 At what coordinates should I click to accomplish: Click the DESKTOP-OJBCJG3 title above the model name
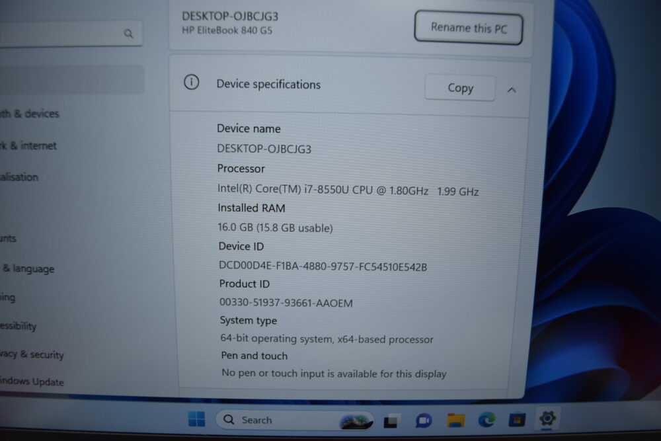coord(230,17)
